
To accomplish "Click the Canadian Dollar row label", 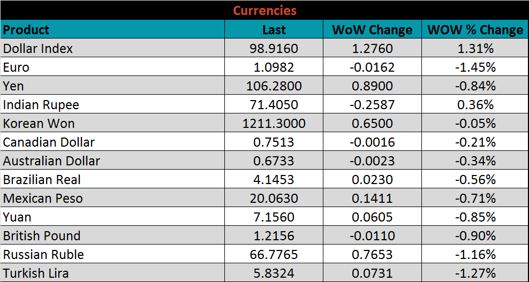I will coord(49,142).
